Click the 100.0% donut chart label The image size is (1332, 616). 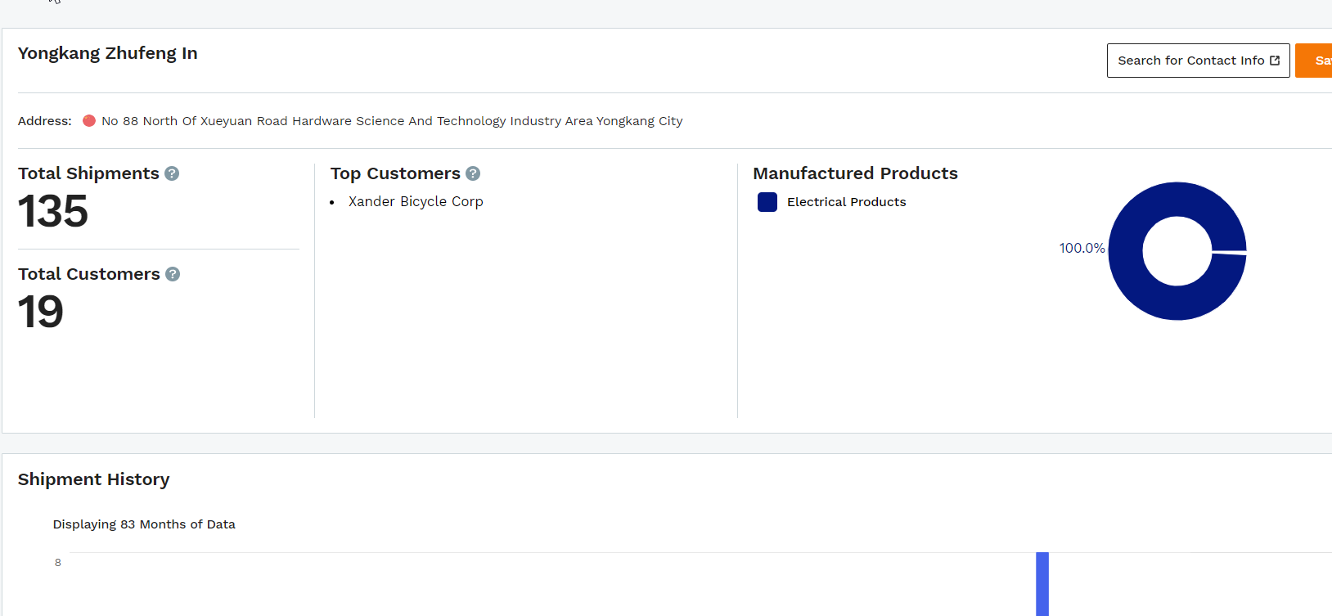pyautogui.click(x=1082, y=248)
